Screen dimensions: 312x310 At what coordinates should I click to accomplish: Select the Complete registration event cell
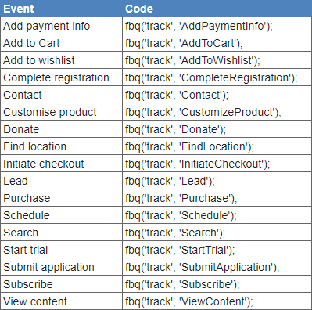tap(61, 77)
